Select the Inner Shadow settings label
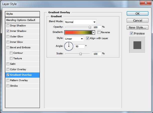153x113 pixels. coord(18,31)
